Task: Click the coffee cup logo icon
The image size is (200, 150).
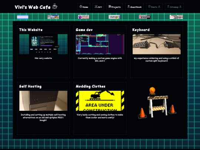Action: (55, 6)
